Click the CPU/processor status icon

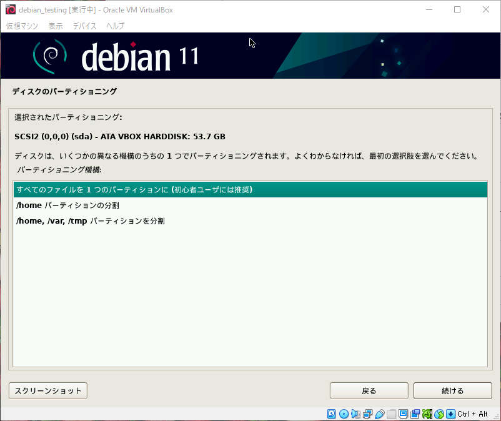(427, 414)
